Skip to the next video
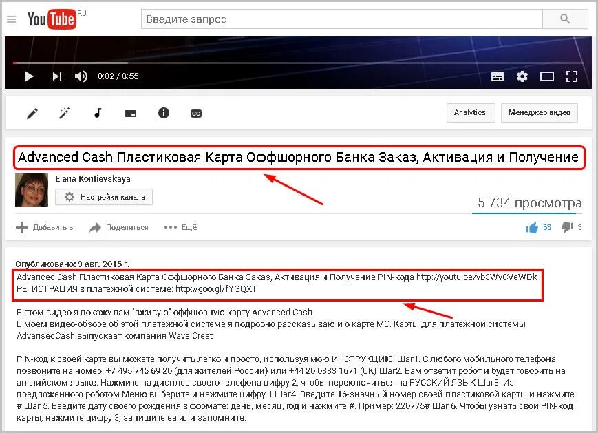The width and height of the screenshot is (598, 433). tap(57, 76)
